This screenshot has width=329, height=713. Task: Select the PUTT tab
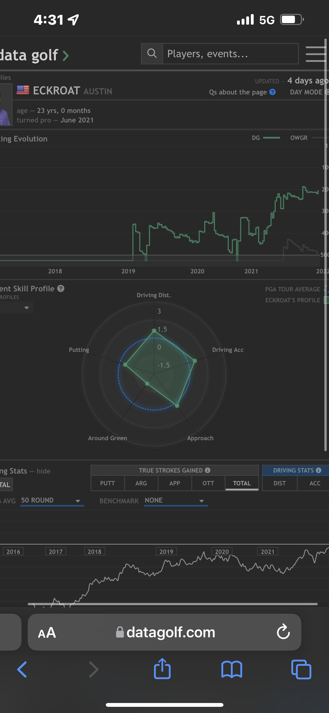click(107, 483)
